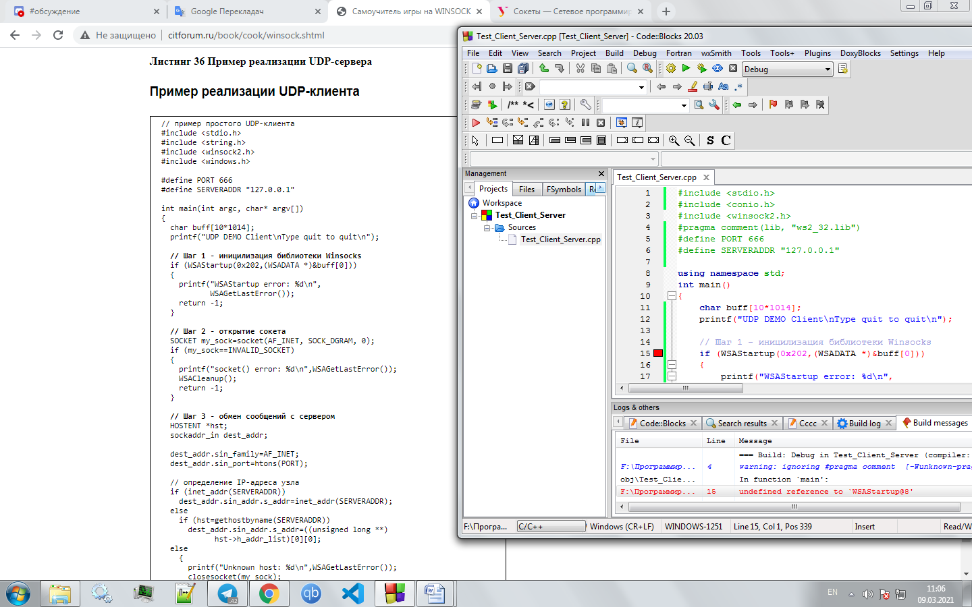Click the Zoom in magnifier icon
972x607 pixels.
click(x=674, y=140)
